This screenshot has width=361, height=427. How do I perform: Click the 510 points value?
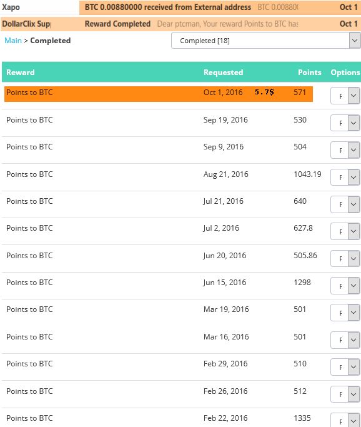(x=300, y=364)
